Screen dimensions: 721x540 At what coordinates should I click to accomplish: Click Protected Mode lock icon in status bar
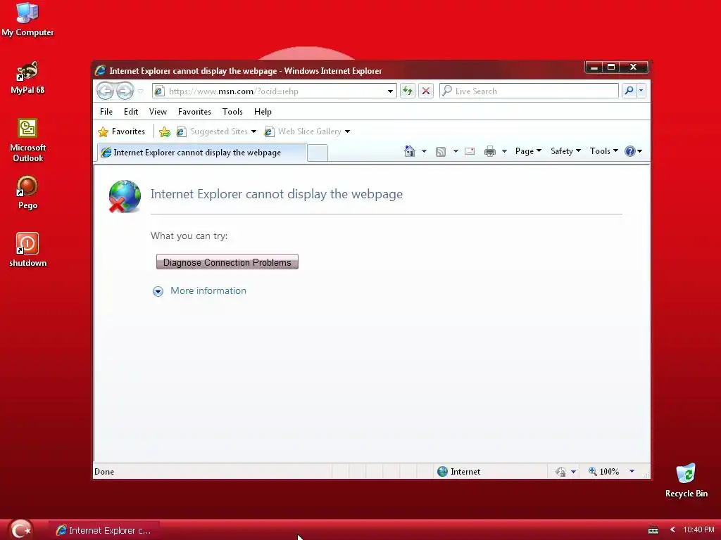click(x=560, y=472)
